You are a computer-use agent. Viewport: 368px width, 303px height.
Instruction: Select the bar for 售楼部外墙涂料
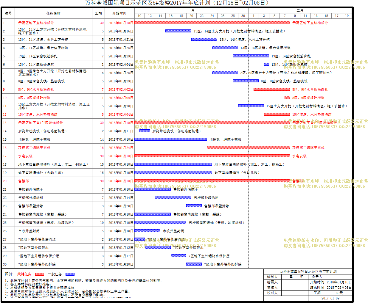(173, 197)
